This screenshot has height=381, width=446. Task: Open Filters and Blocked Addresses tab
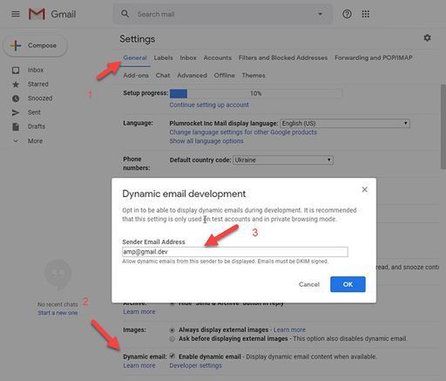tap(283, 58)
